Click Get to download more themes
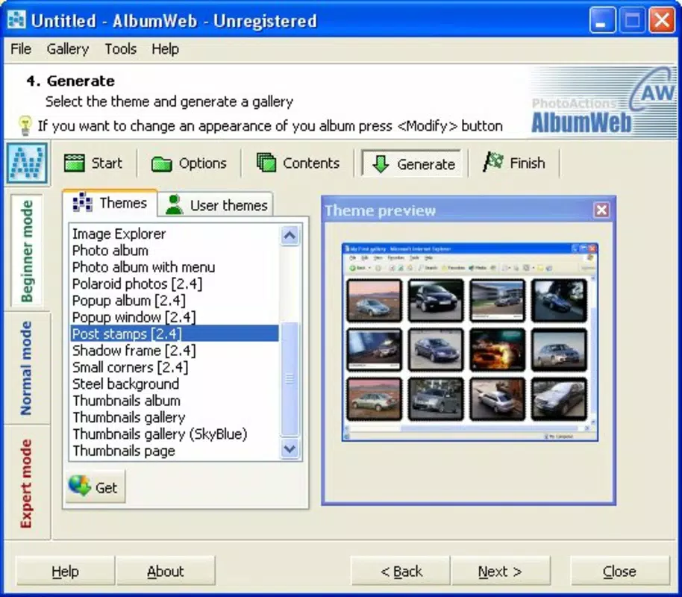The image size is (682, 597). (96, 487)
